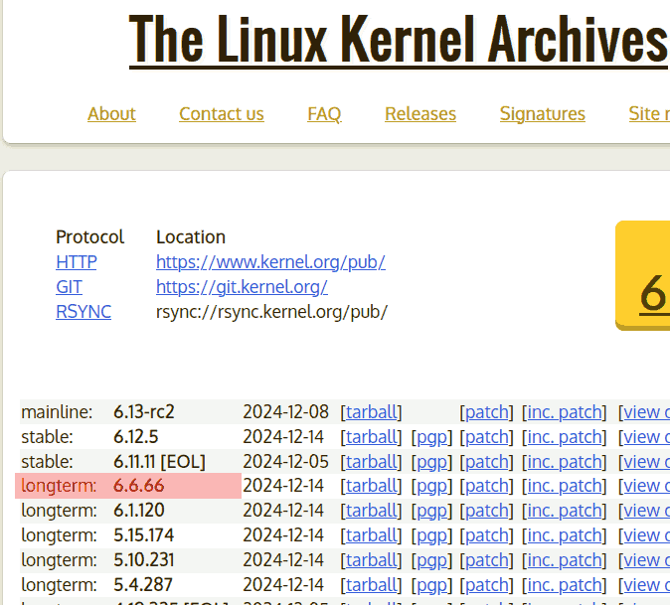670x605 pixels.
Task: Open pgp signature for longterm 5.4.287
Action: (431, 585)
